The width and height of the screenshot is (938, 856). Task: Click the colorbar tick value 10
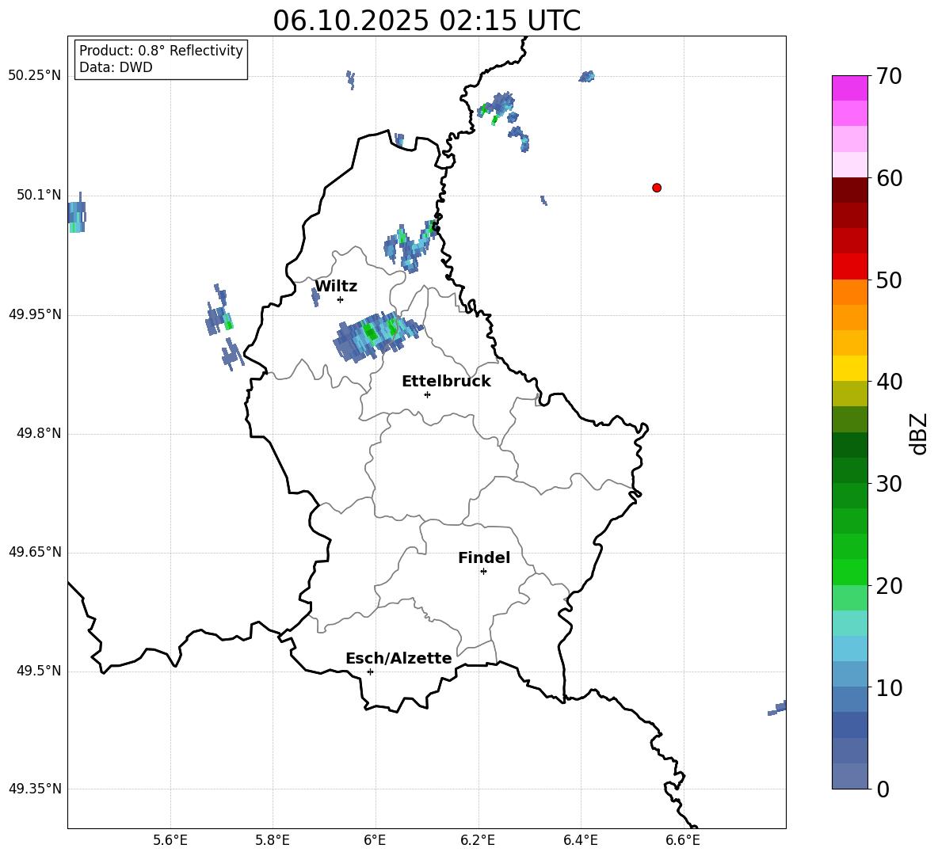tap(889, 687)
